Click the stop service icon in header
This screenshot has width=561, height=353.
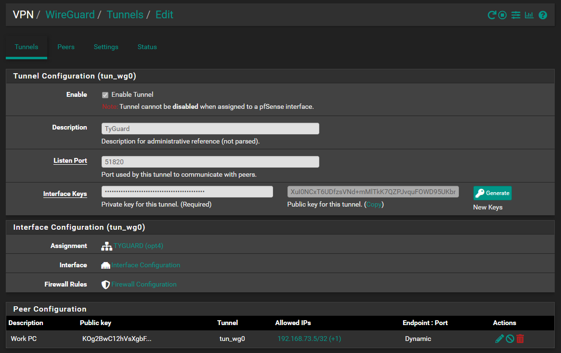click(x=503, y=15)
